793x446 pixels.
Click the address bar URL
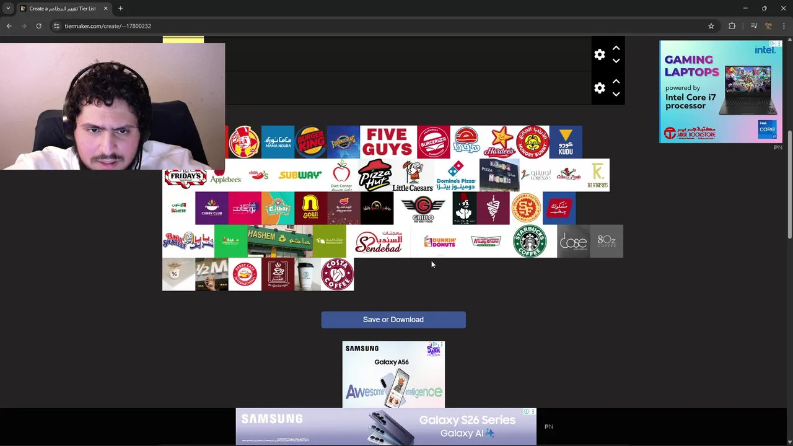click(x=108, y=26)
